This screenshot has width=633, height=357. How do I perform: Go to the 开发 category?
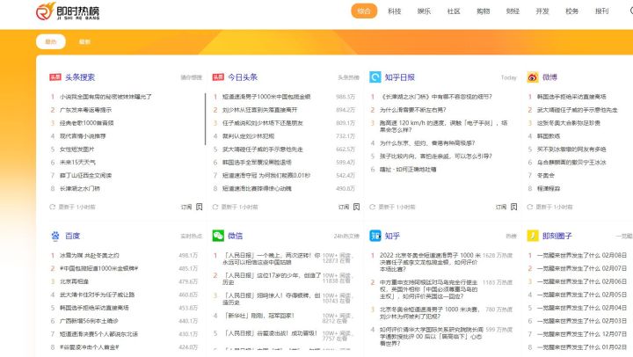coord(542,11)
